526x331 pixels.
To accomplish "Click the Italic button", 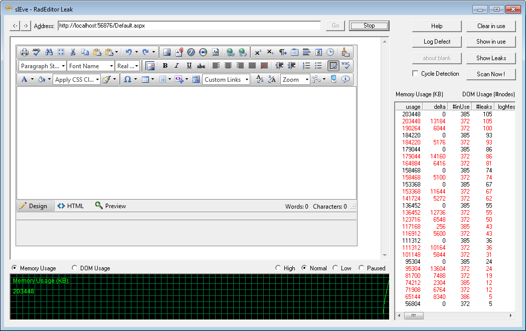I will click(x=177, y=66).
